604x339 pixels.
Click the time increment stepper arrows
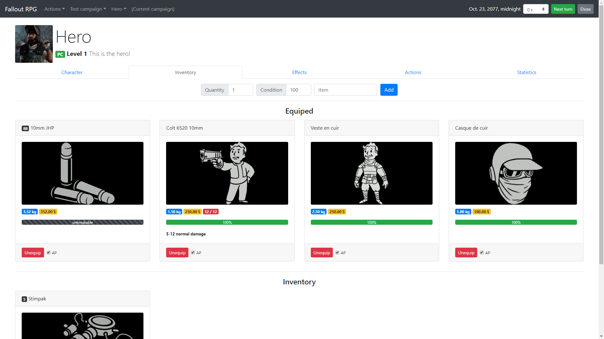pos(543,9)
